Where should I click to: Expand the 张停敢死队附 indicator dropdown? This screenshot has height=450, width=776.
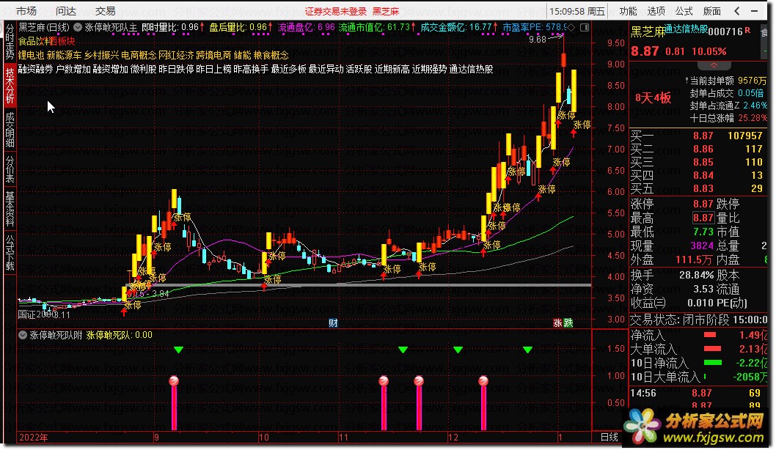[22, 335]
